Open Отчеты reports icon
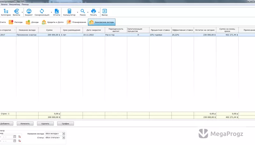Image resolution: width=255 pixels, height=145 pixels. [57, 12]
